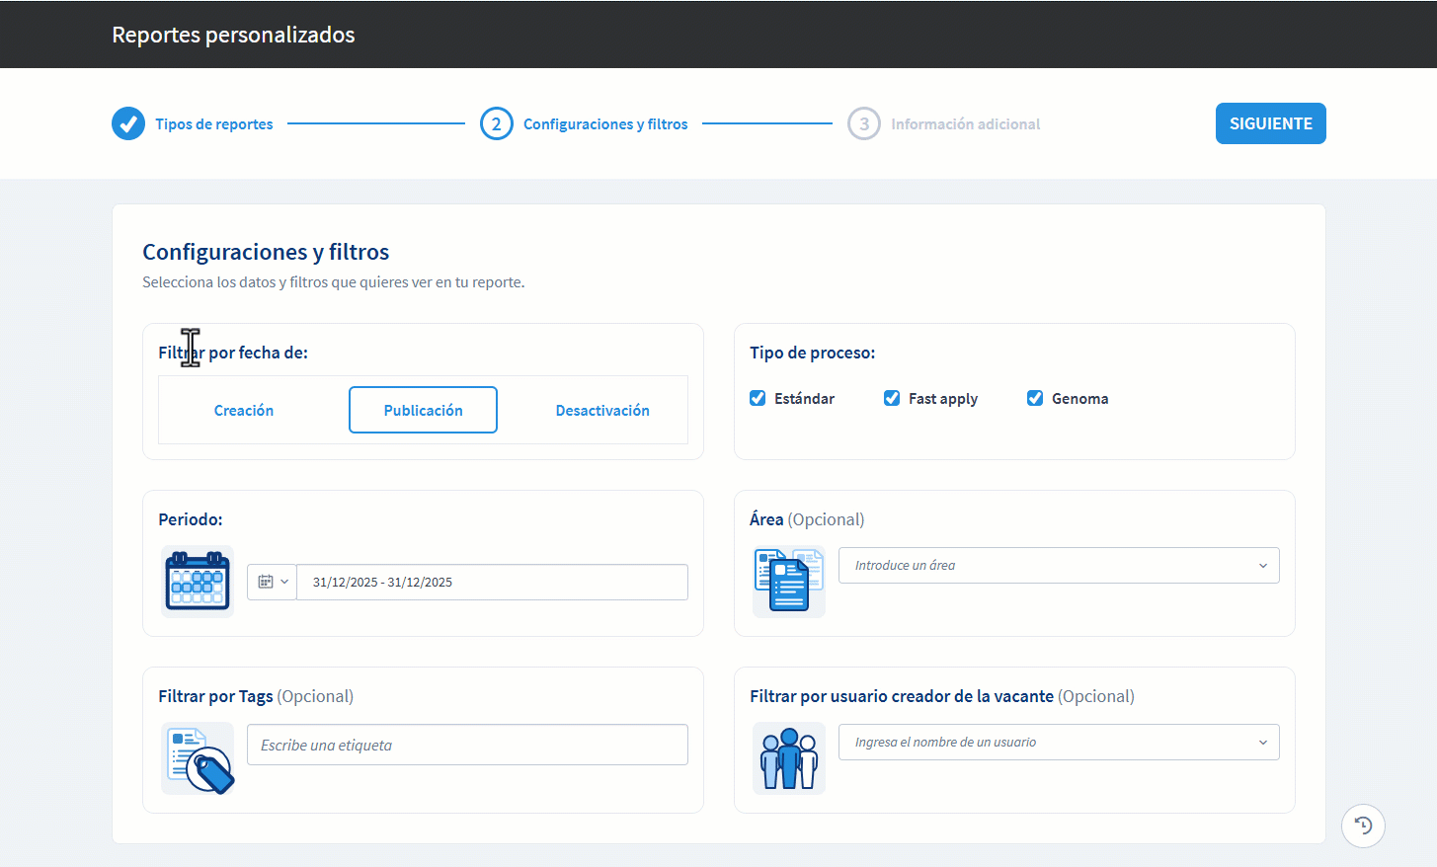This screenshot has height=867, width=1437.
Task: Click the circled number 2 step icon
Action: (497, 123)
